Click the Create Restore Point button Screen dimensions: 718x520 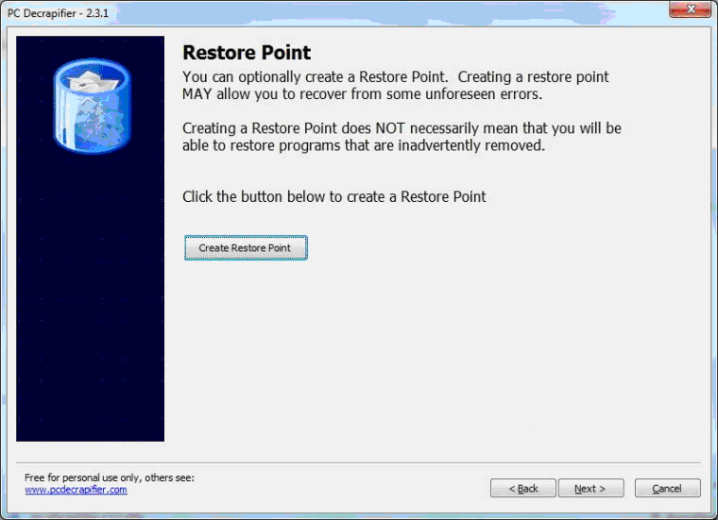[x=246, y=248]
